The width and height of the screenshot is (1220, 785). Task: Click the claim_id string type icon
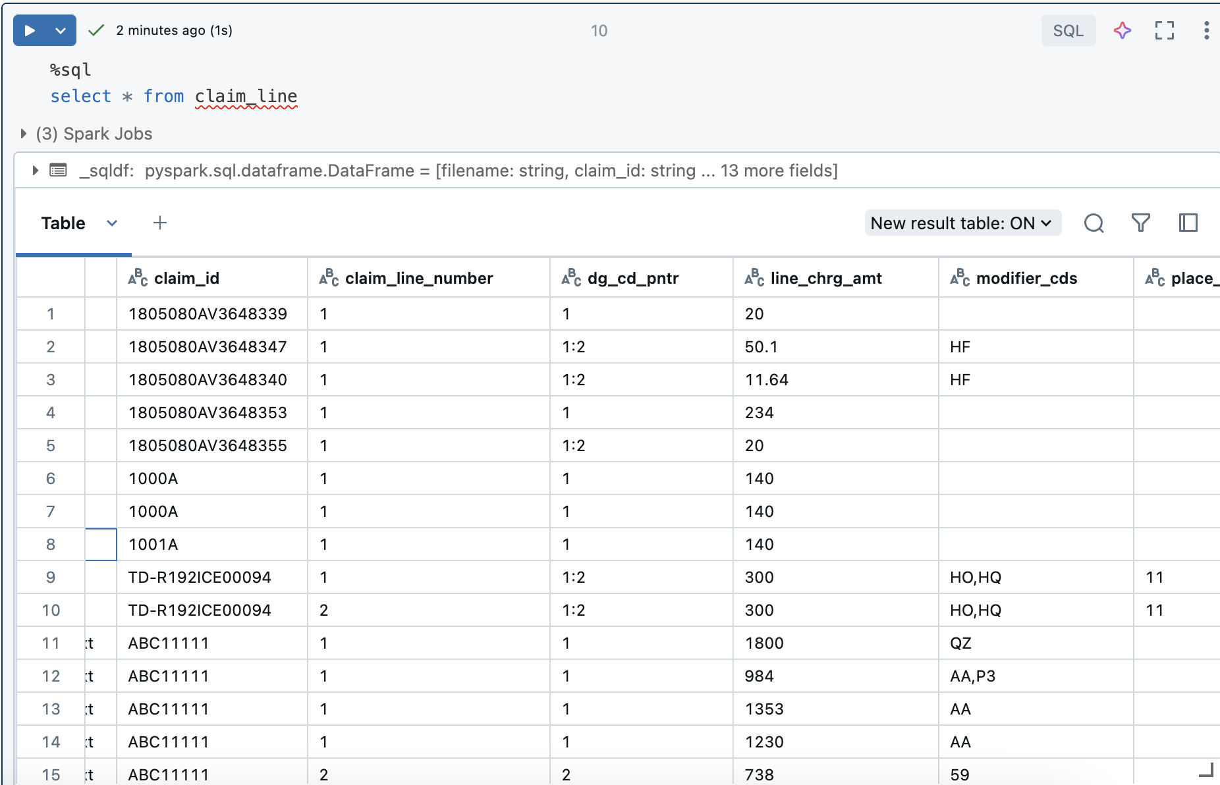(138, 278)
